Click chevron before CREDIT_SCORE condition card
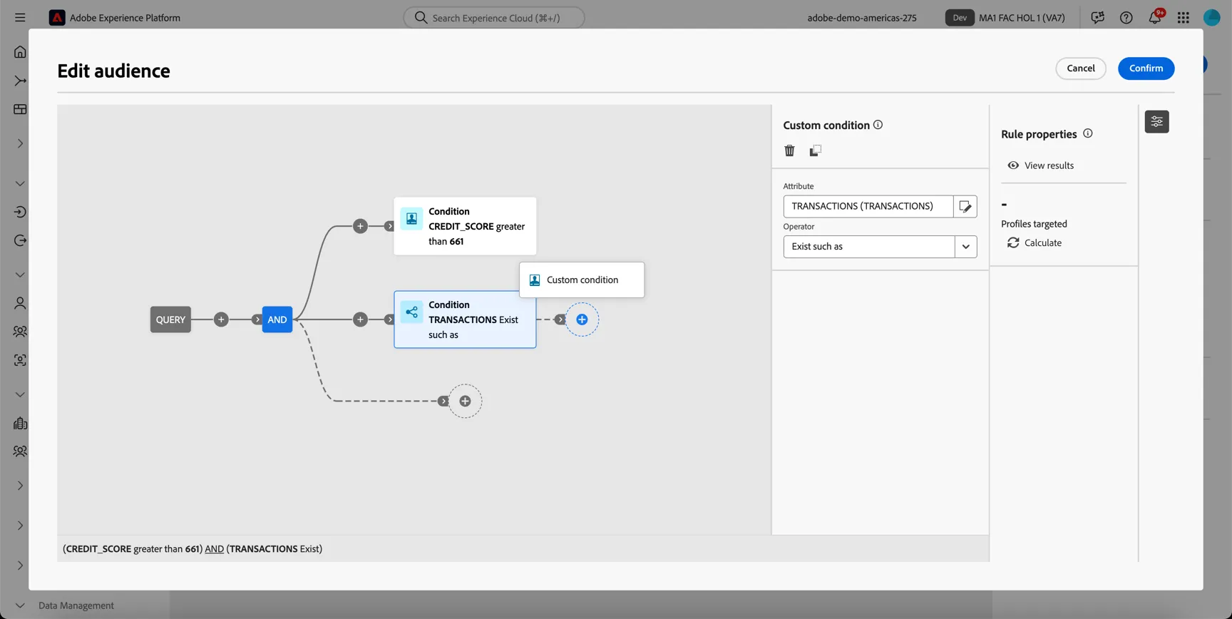1232x619 pixels. (389, 226)
